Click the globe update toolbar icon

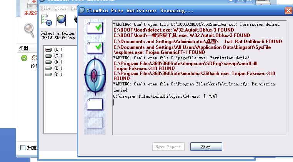(x=61, y=20)
